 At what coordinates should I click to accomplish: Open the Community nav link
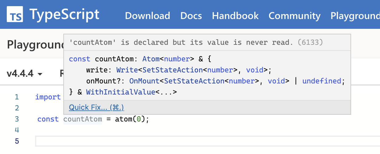click(x=295, y=16)
